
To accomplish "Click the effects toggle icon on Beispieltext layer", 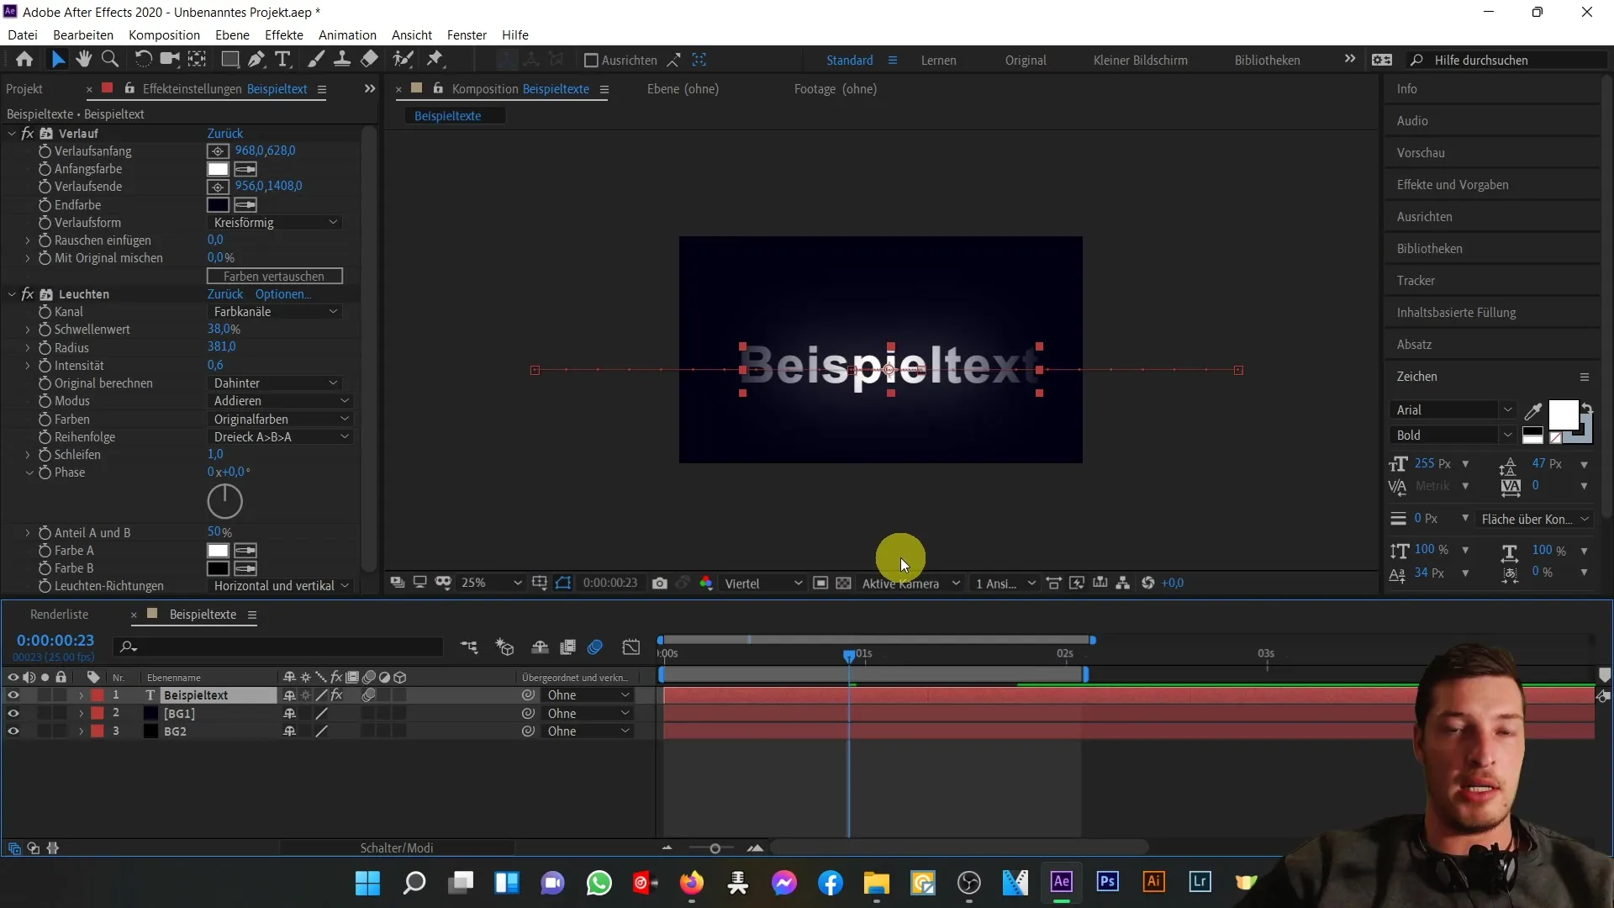I will 337,695.
